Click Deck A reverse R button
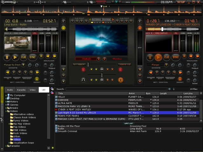The image size is (203, 152). coord(41,56)
